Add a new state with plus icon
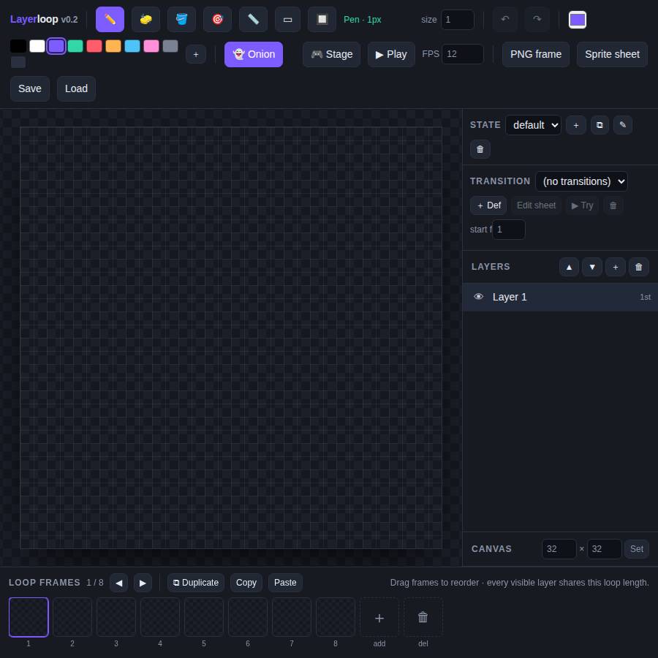The width and height of the screenshot is (658, 658). (576, 125)
